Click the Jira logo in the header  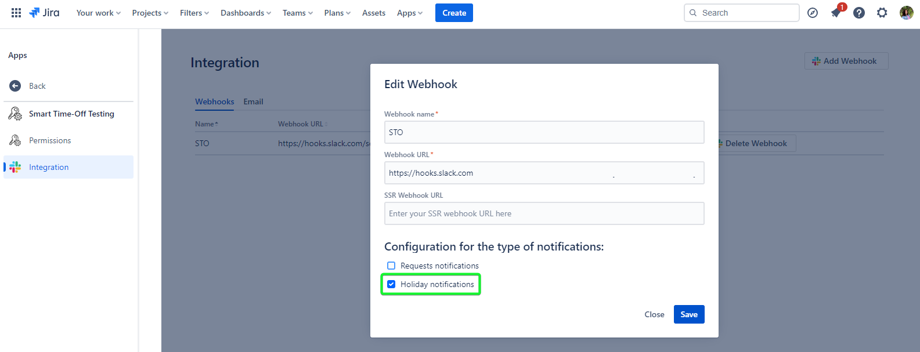tap(45, 13)
